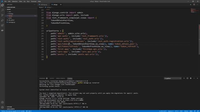Click feedback icon in status bar
Viewport: 200px width, 112px height.
point(195,111)
